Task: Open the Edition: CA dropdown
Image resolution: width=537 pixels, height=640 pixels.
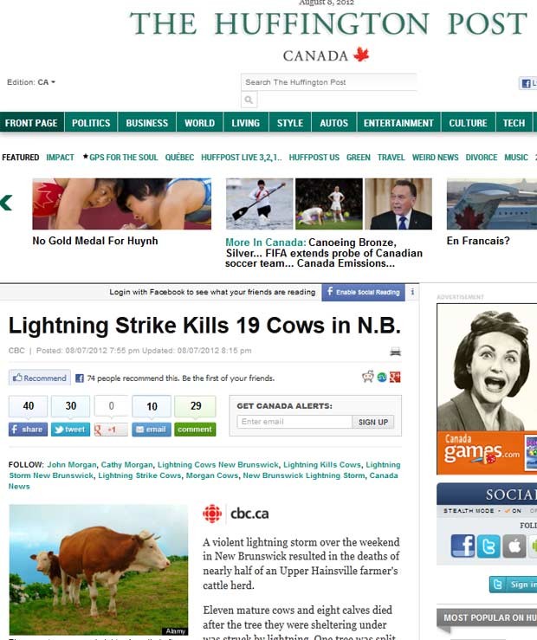Action: 31,82
